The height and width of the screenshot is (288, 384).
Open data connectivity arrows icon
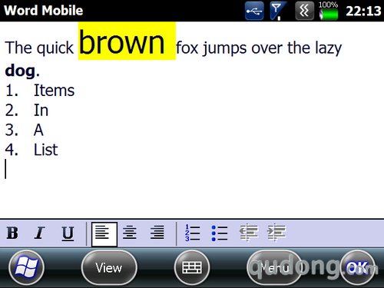(x=304, y=11)
